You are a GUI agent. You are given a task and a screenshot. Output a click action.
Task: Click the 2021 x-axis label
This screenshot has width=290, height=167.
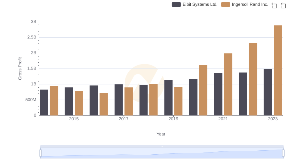tap(223, 119)
